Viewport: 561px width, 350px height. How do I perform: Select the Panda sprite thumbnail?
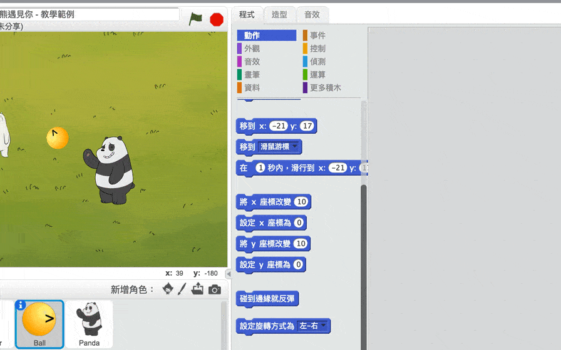(x=89, y=324)
